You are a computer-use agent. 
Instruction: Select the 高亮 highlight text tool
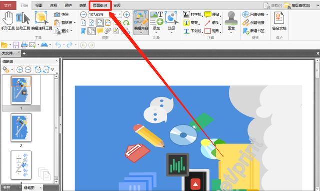point(192,23)
